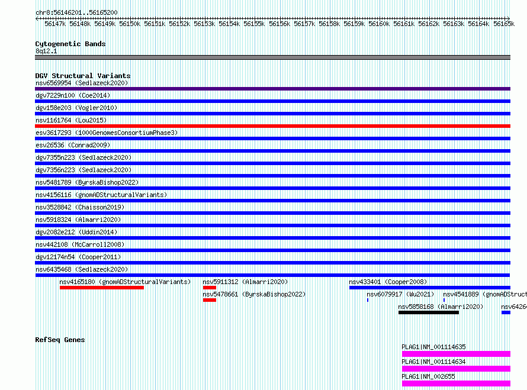Screen dimensions: 527x390
Task: Select the 8q12.1 band label
Action: click(x=46, y=51)
